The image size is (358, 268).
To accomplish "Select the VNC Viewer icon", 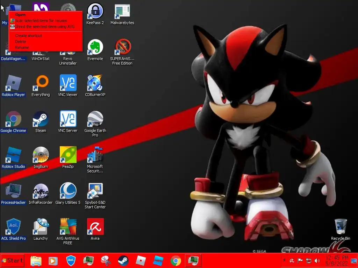I will click(x=68, y=86).
